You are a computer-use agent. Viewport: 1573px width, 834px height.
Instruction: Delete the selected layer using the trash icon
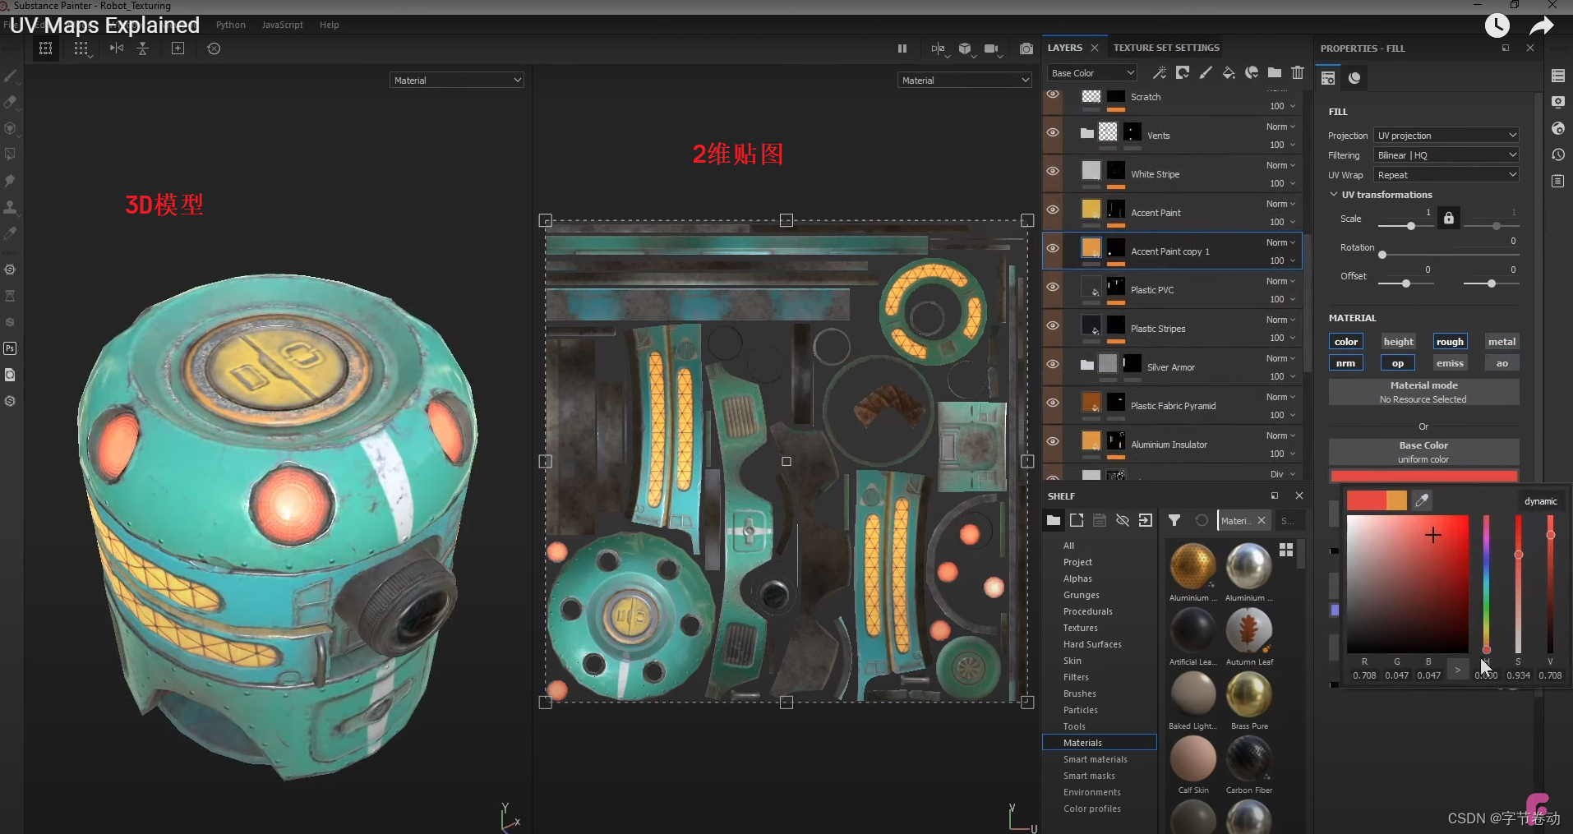[1299, 72]
